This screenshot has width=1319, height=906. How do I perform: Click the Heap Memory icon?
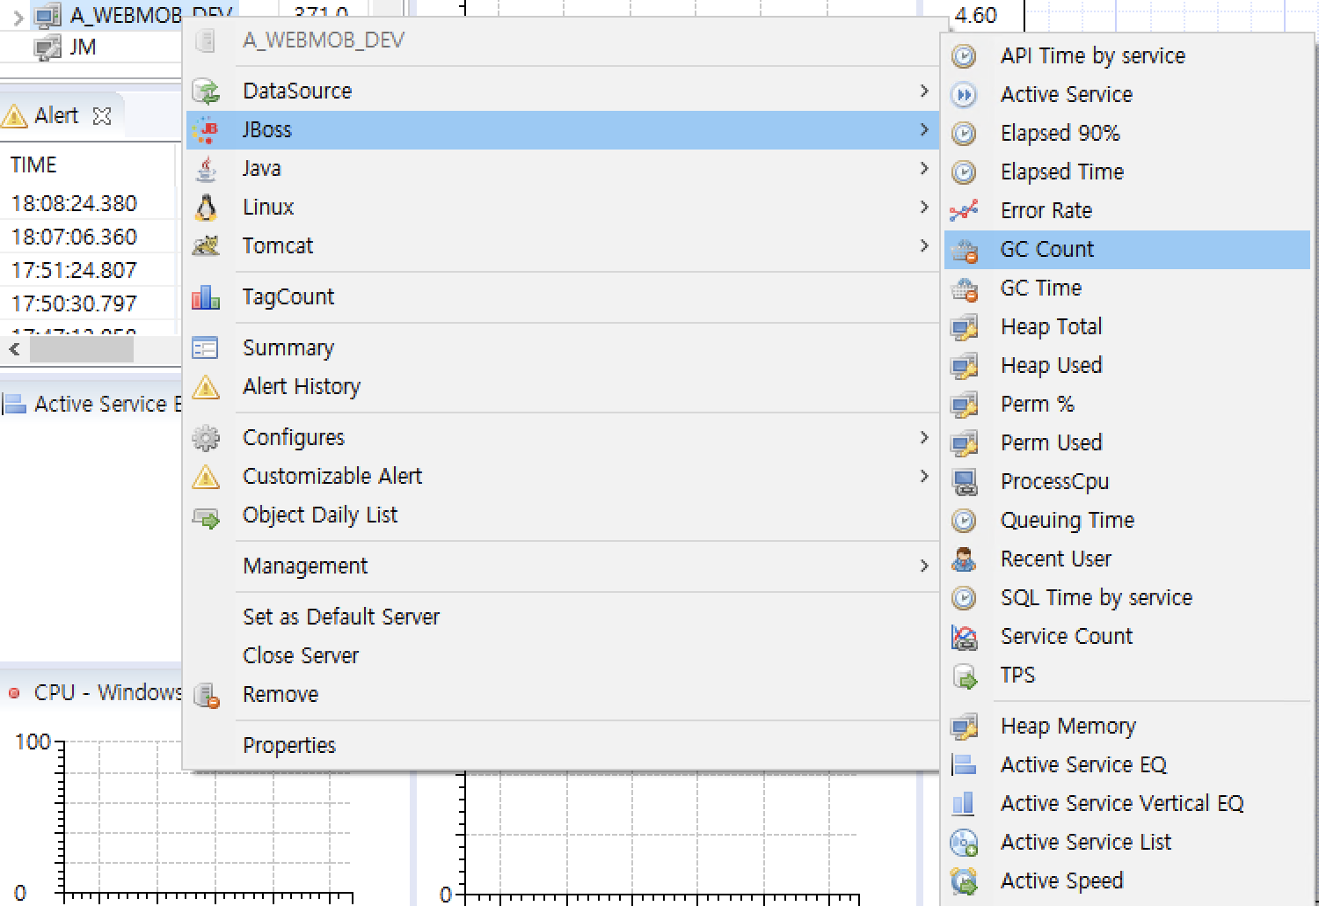pos(965,727)
